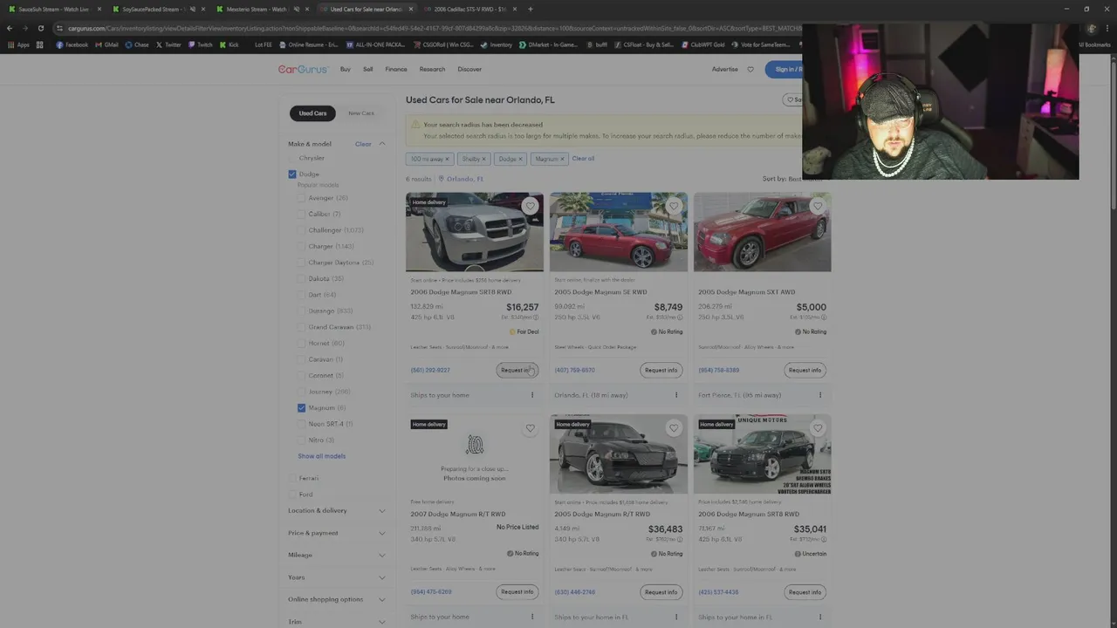The height and width of the screenshot is (628, 1117).
Task: Open the Twitch bookmark
Action: click(200, 44)
